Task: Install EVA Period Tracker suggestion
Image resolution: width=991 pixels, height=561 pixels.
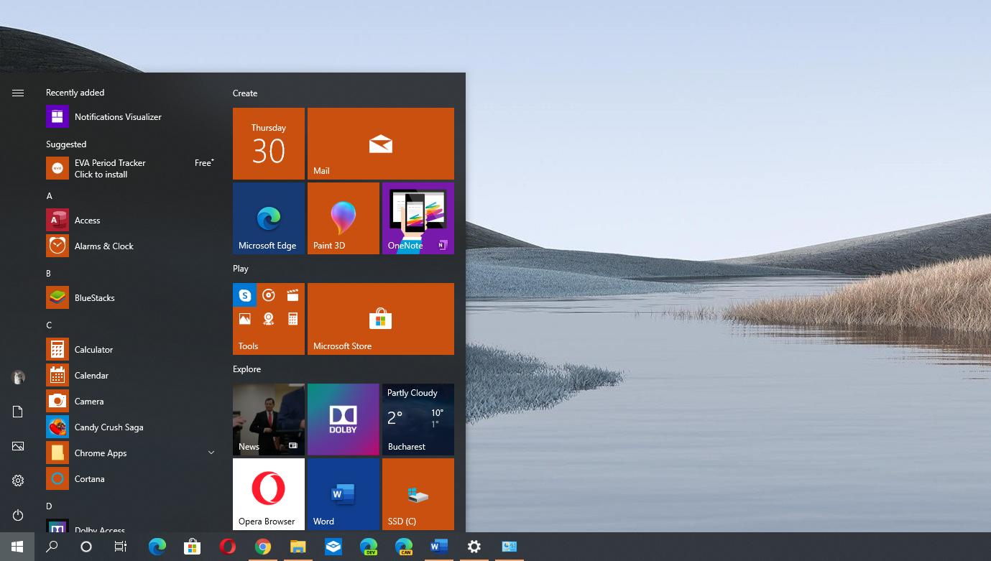Action: [131, 168]
